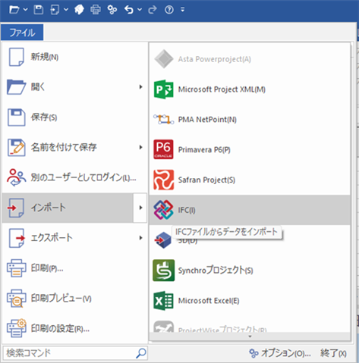Choose 別のユーザーとしてログイン(L)...
The image size is (359, 363).
pyautogui.click(x=74, y=177)
